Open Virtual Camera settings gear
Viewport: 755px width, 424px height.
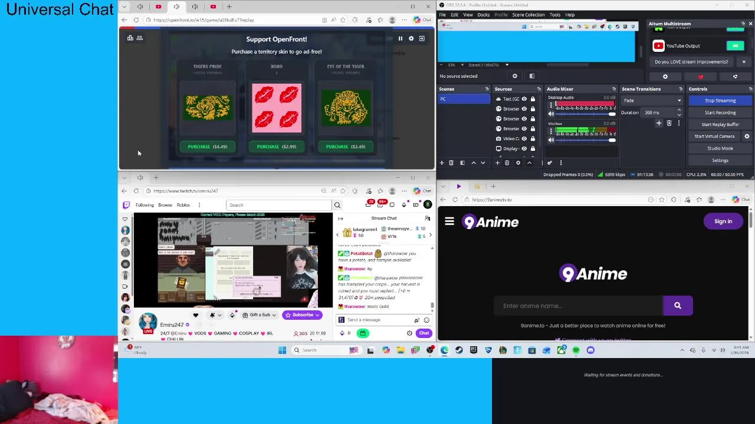(747, 137)
